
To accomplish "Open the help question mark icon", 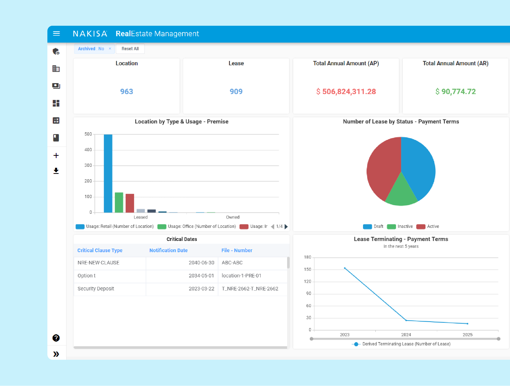I will point(56,338).
